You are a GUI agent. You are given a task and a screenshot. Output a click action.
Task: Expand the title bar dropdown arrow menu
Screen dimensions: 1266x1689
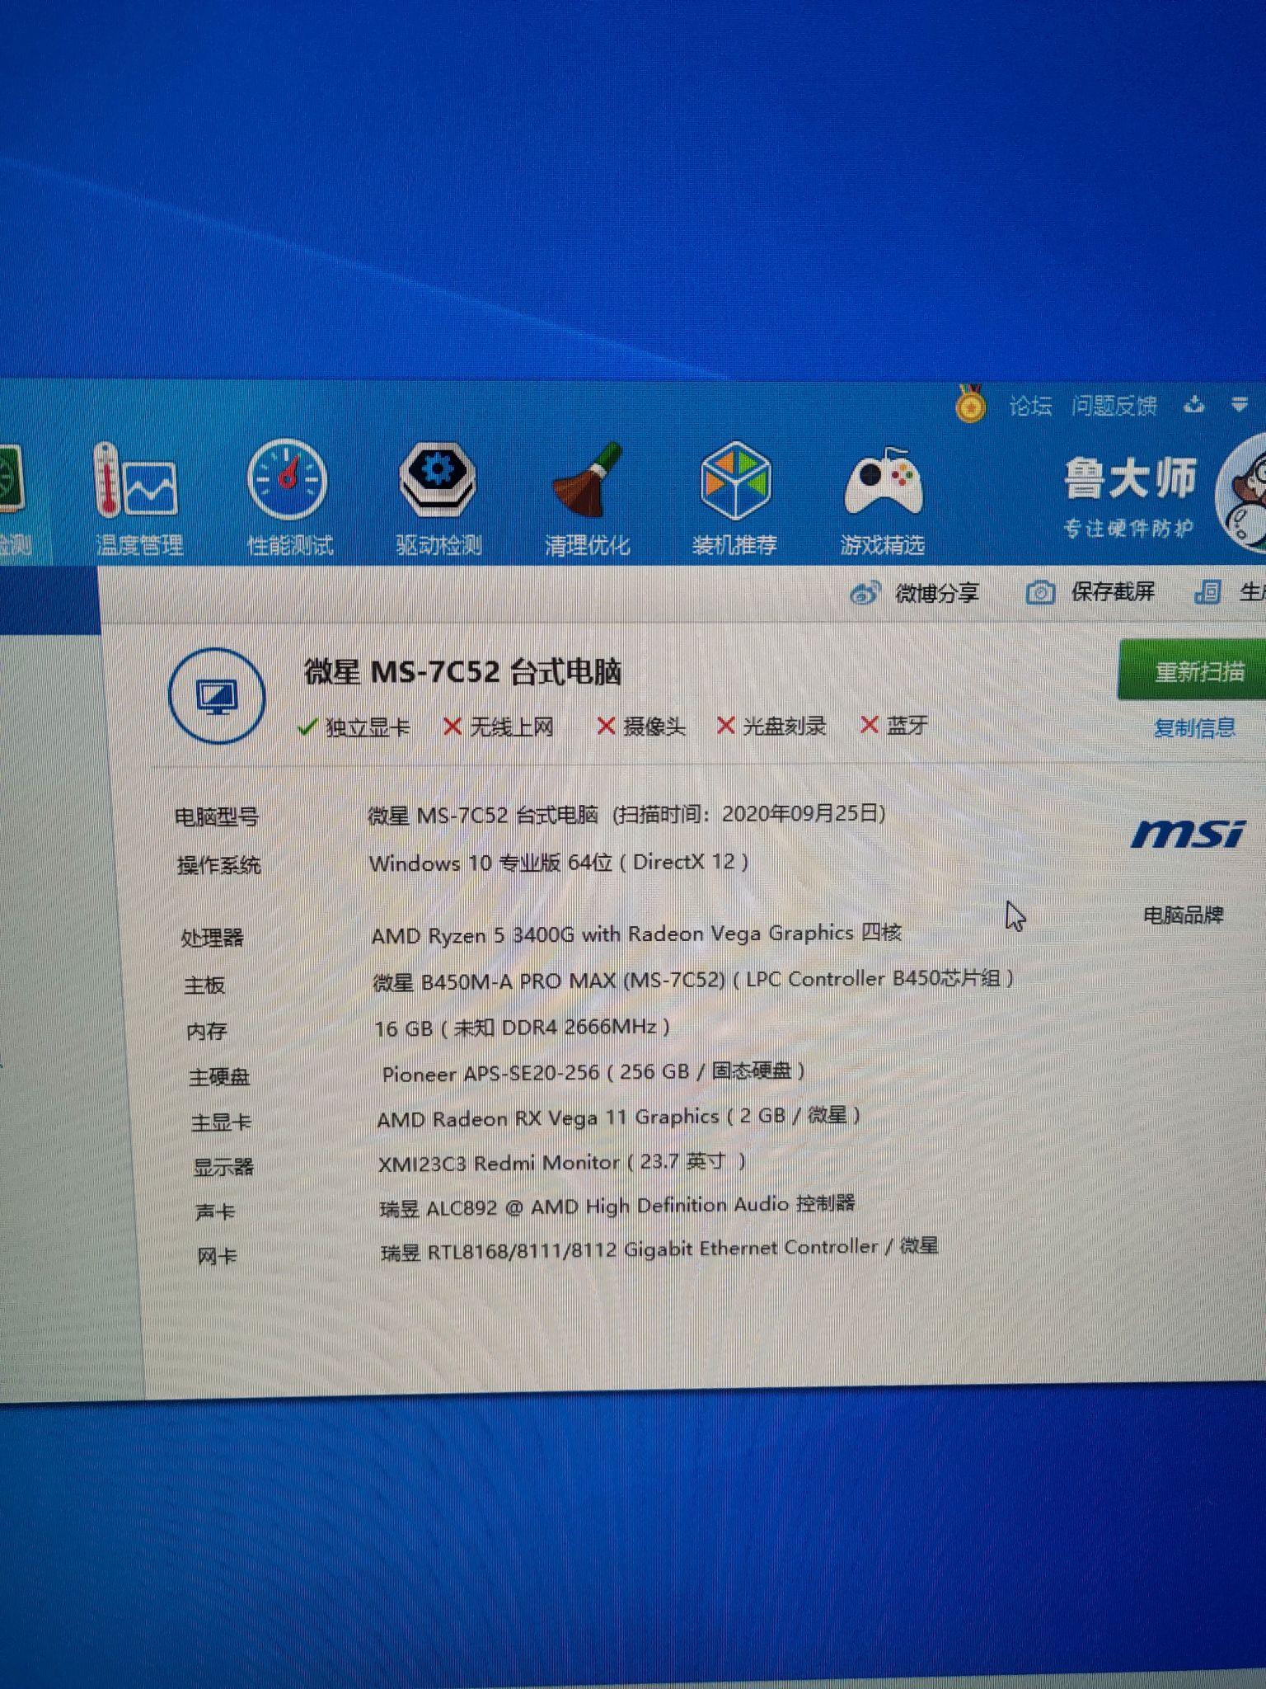(x=1239, y=404)
